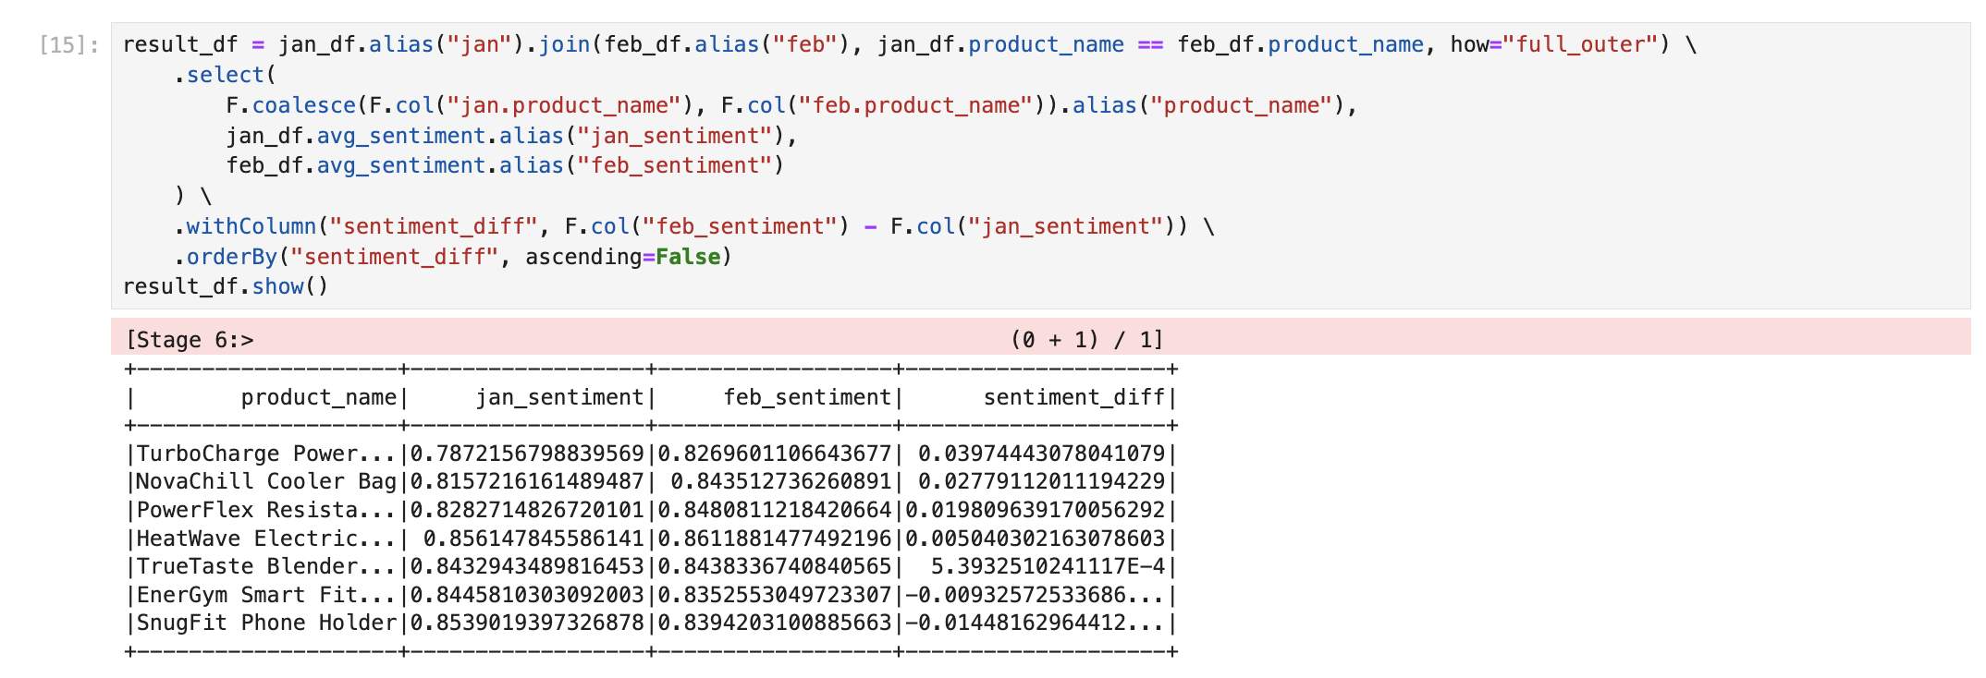The width and height of the screenshot is (1986, 678).
Task: Select the TurboCharge Power row name
Action: tap(265, 454)
